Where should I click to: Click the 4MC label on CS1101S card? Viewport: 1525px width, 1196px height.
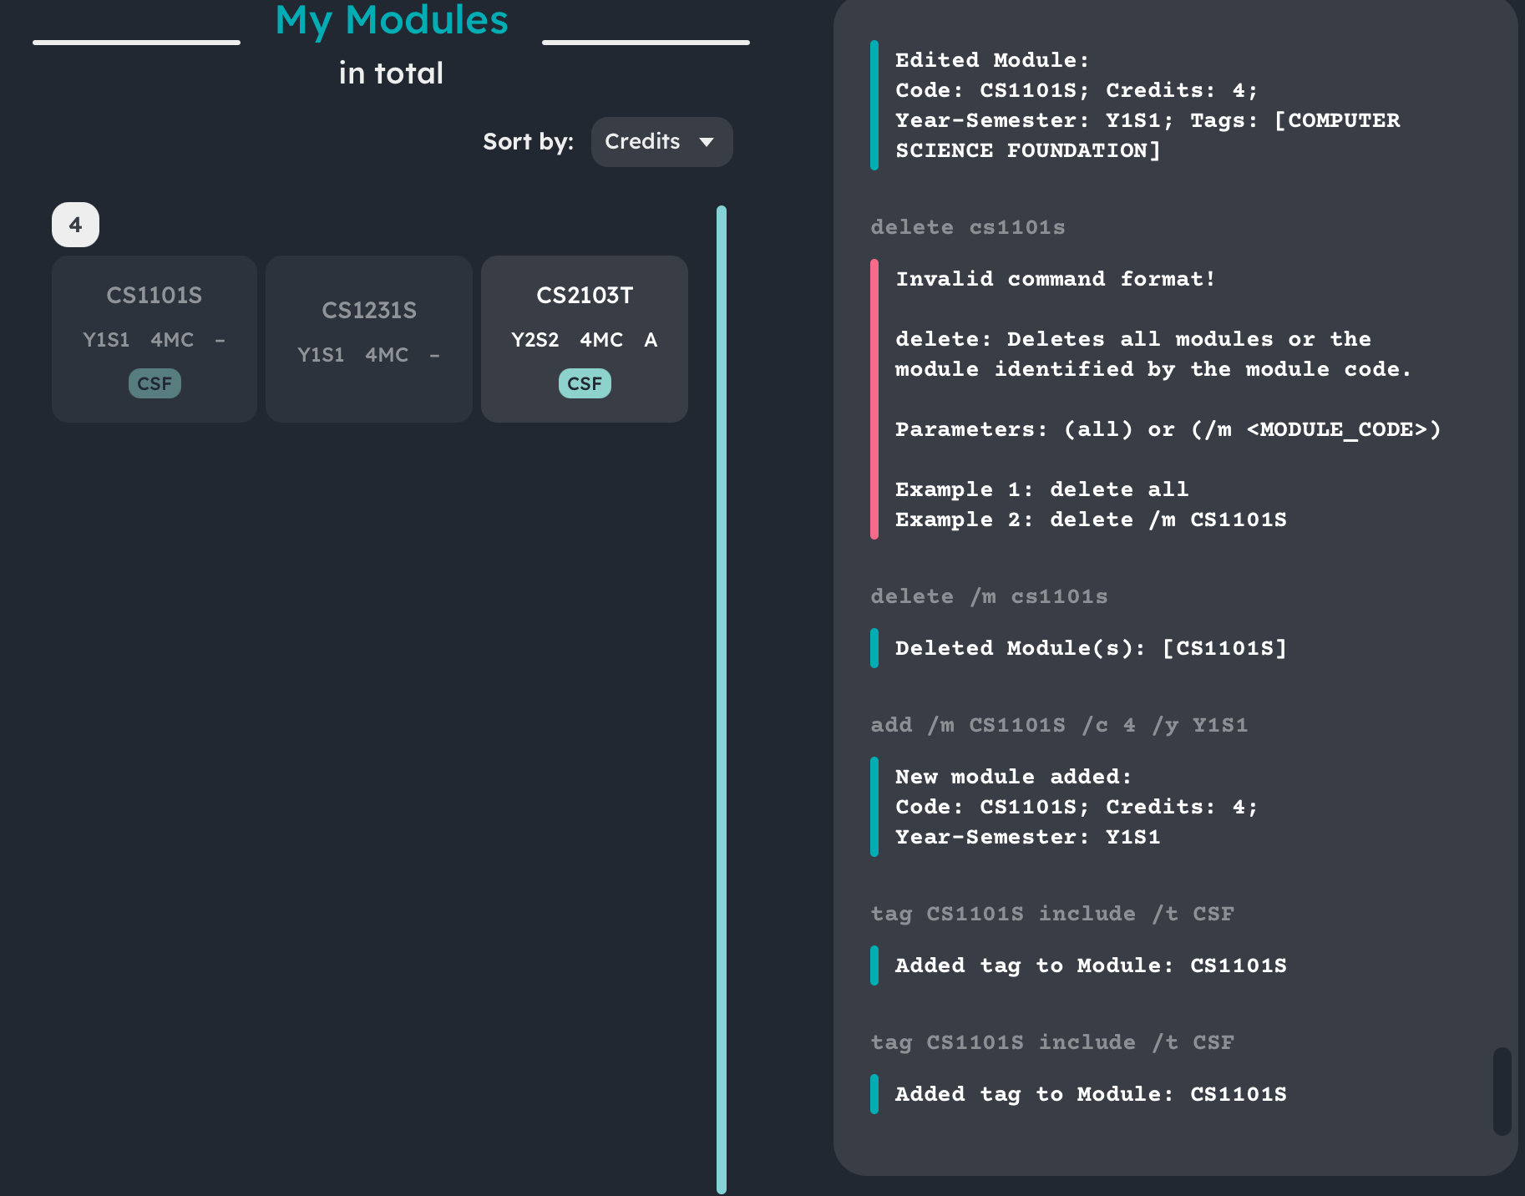(x=172, y=340)
